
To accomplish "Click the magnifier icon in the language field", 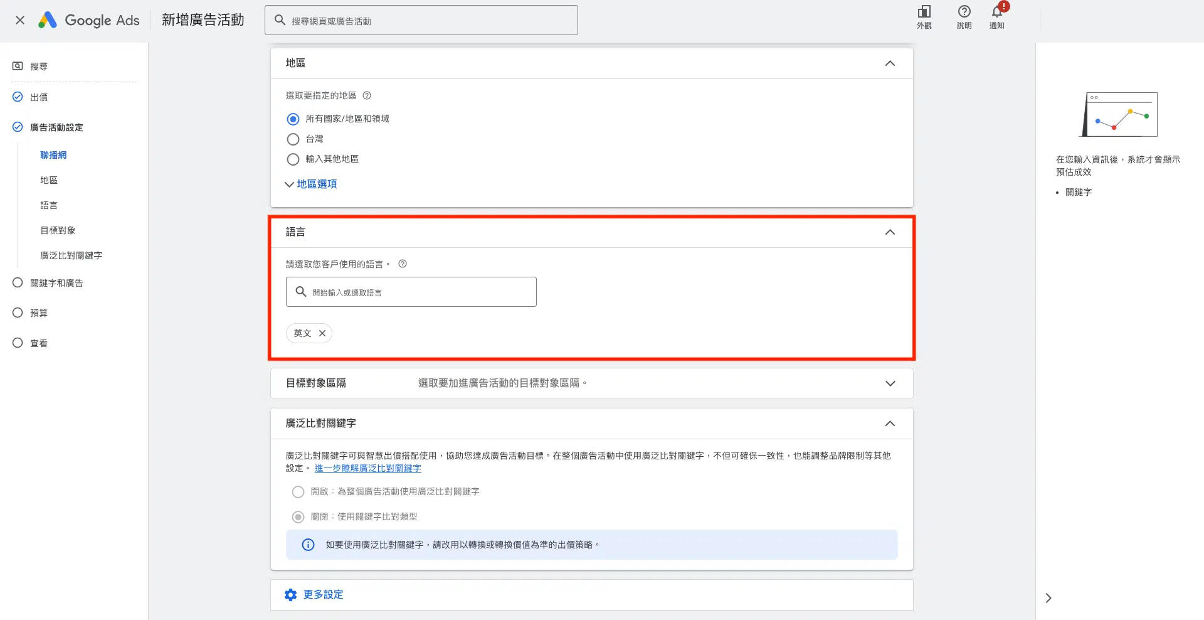I will 301,292.
